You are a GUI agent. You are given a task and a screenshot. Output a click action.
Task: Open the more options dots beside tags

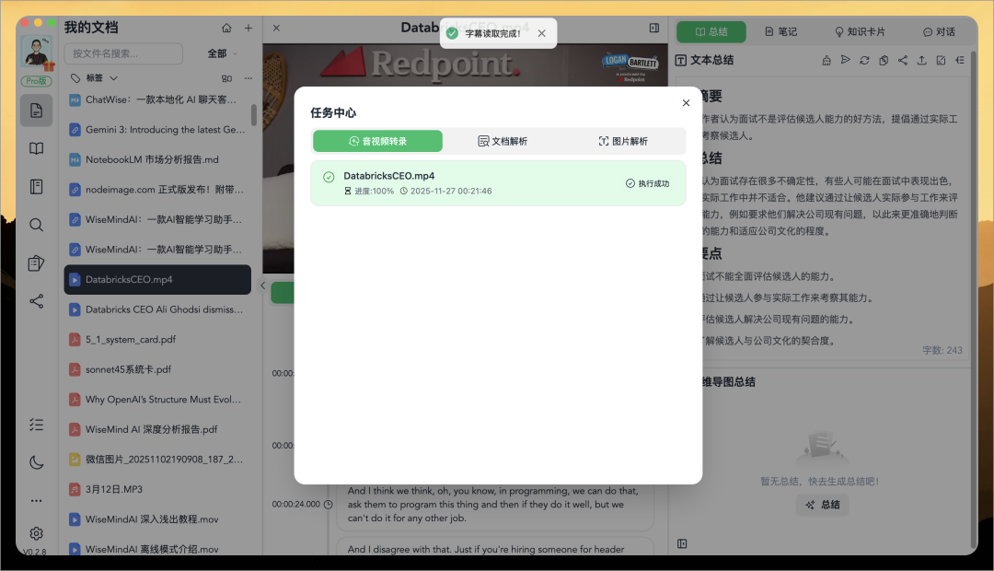[248, 78]
